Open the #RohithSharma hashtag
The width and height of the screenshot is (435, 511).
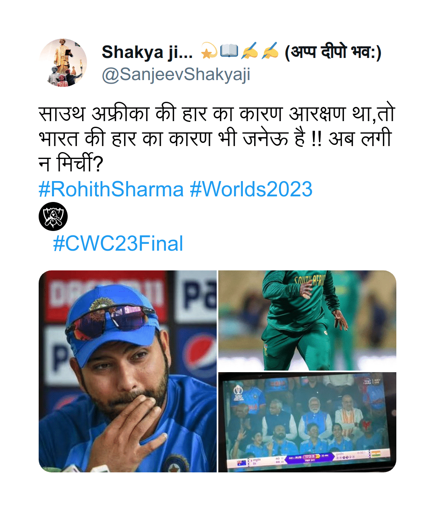111,189
